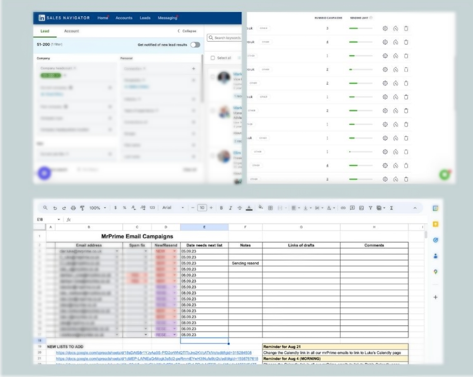The width and height of the screenshot is (473, 377).
Task: Open the first spreadsheet link under NEW LISTS TO ADD
Action: pos(154,353)
